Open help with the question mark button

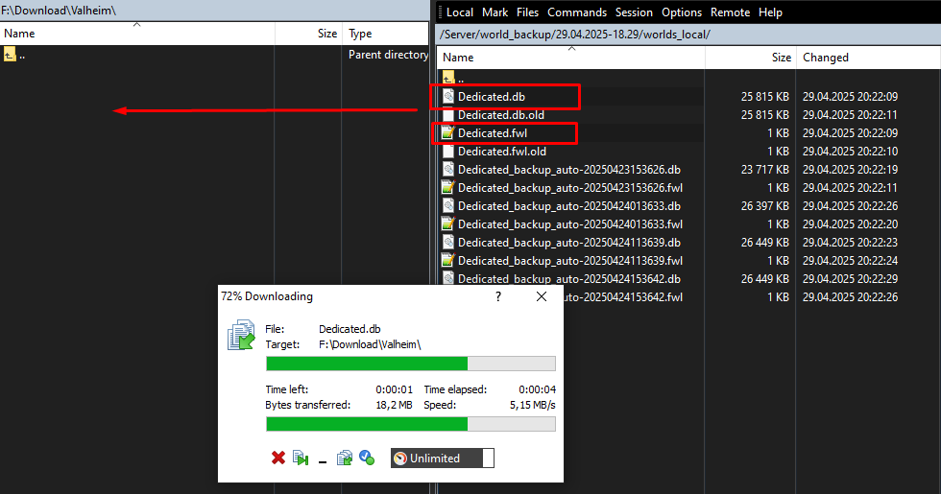click(497, 297)
